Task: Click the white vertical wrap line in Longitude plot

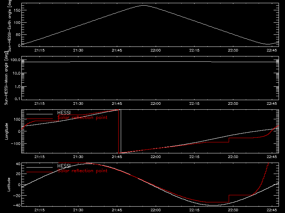Action: click(x=121, y=131)
